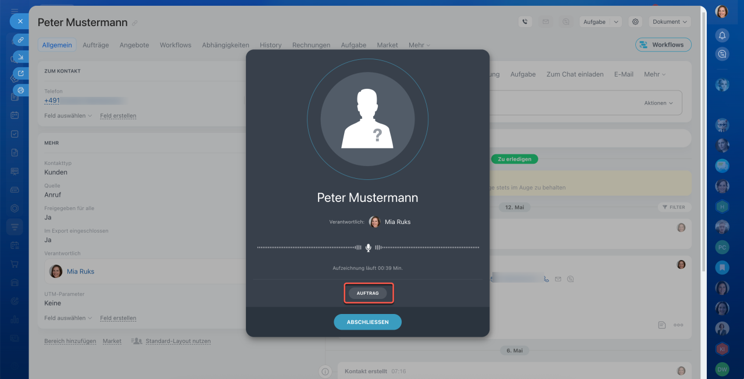The height and width of the screenshot is (379, 744).
Task: Open the settings gear icon
Action: point(635,21)
